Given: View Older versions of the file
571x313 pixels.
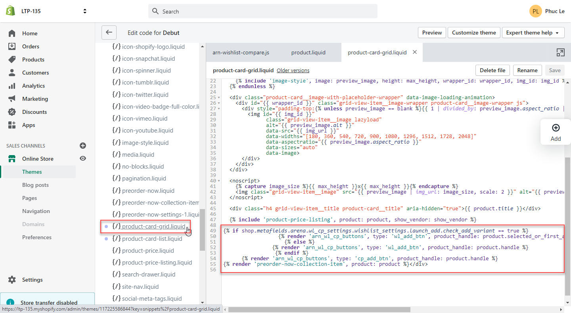Looking at the screenshot, I should point(293,70).
